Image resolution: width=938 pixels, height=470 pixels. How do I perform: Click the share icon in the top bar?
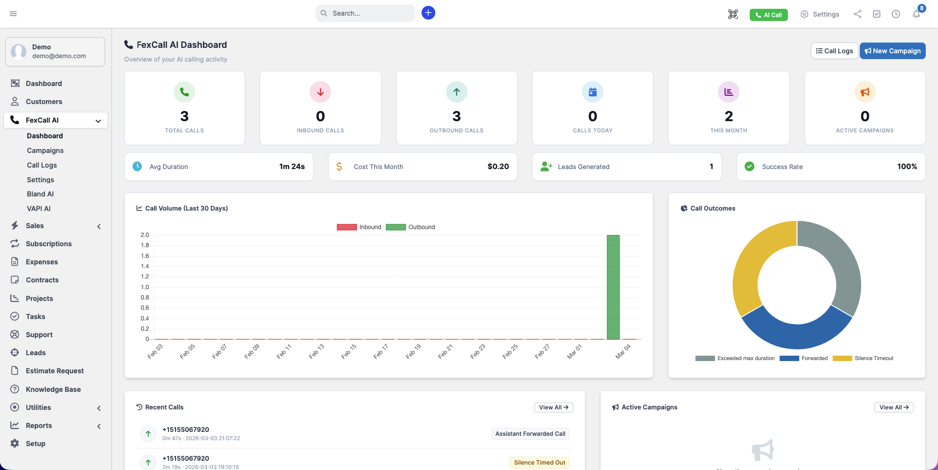[857, 15]
